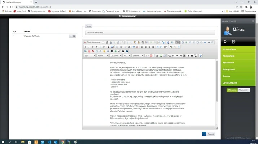The width and height of the screenshot is (258, 144).
Task: Insert a block quote
Action: [134, 47]
